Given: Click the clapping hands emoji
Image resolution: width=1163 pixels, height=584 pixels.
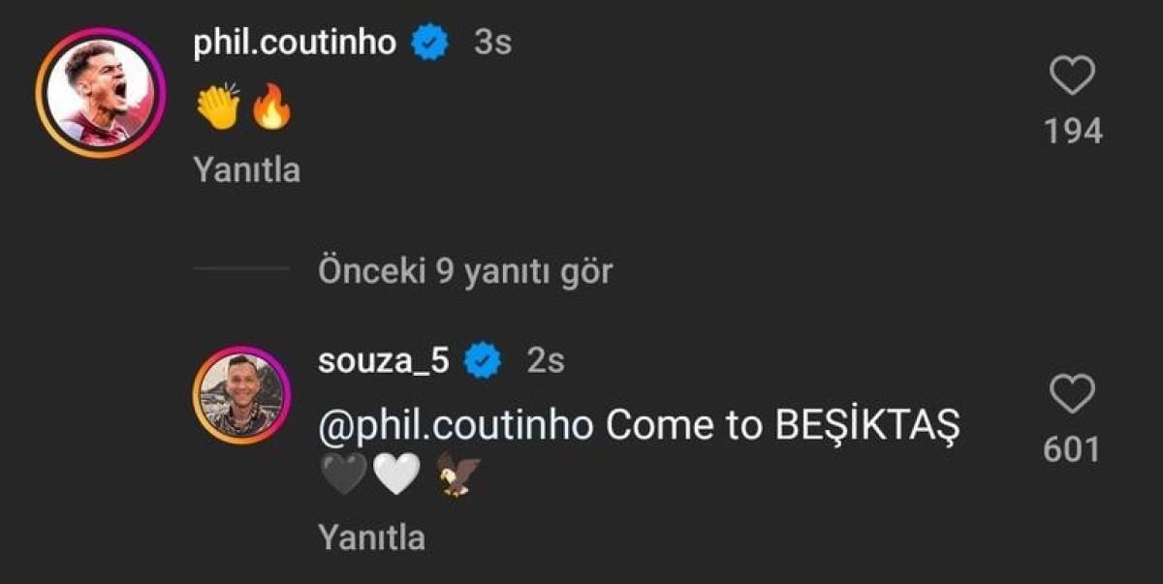Looking at the screenshot, I should tap(218, 108).
